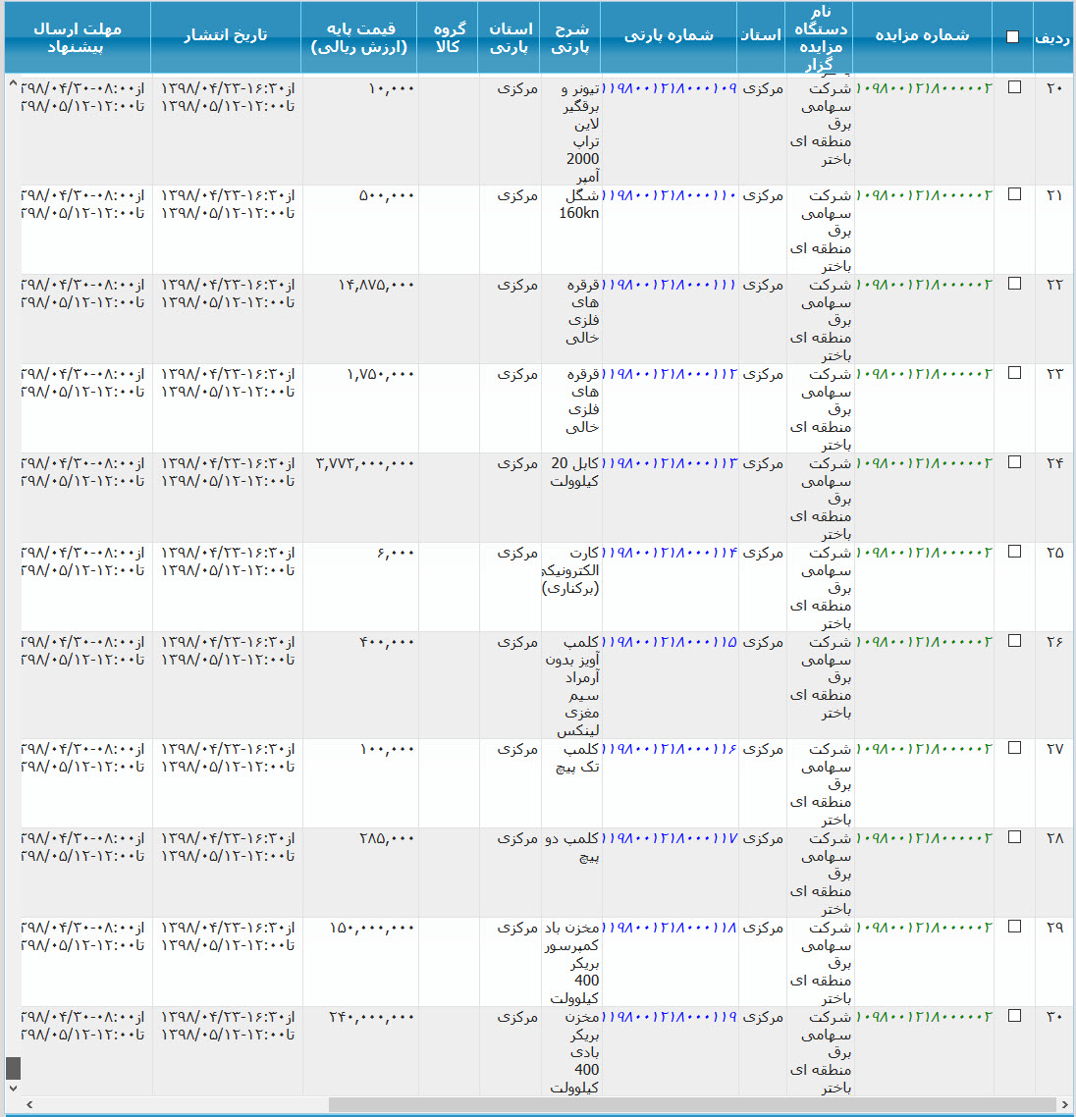1076x1117 pixels.
Task: Enable the checkbox on row ۲۲
Action: point(1014,284)
